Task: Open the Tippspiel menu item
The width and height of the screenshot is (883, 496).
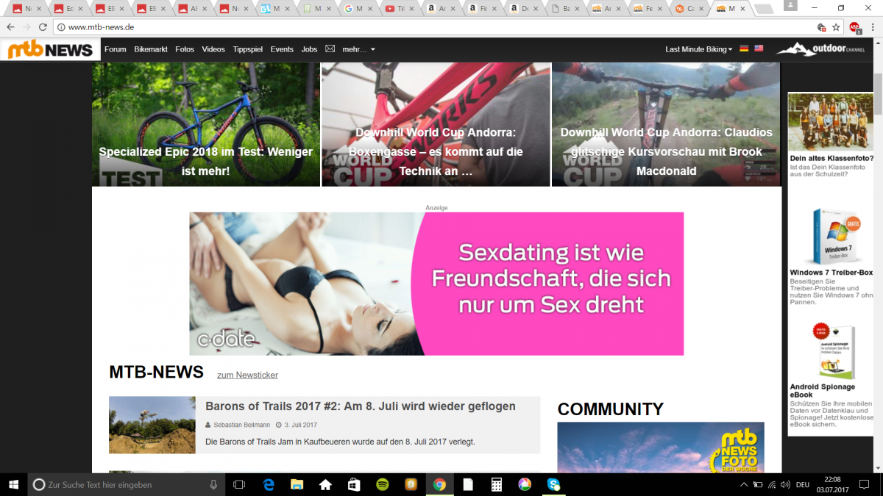Action: [247, 49]
